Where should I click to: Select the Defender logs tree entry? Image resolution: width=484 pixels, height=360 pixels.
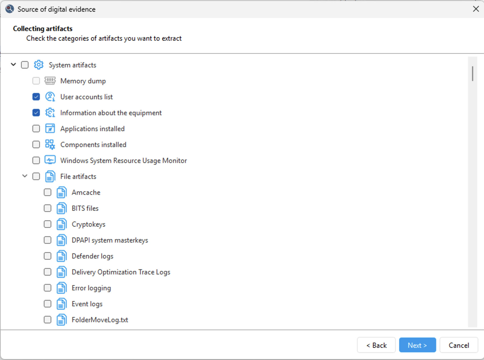pyautogui.click(x=92, y=256)
